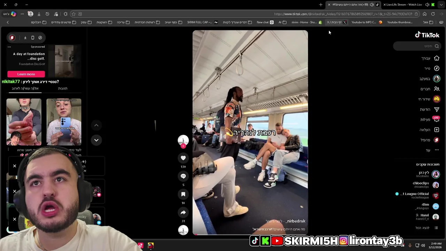Open Activity inbox with 99+ badge
This screenshot has height=251, width=446.
(x=436, y=119)
